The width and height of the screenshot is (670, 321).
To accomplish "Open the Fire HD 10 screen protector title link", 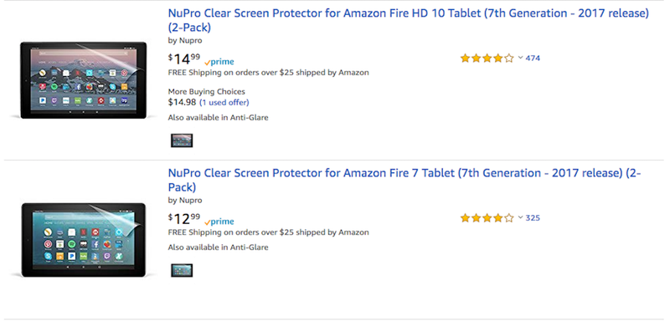I will pyautogui.click(x=408, y=20).
